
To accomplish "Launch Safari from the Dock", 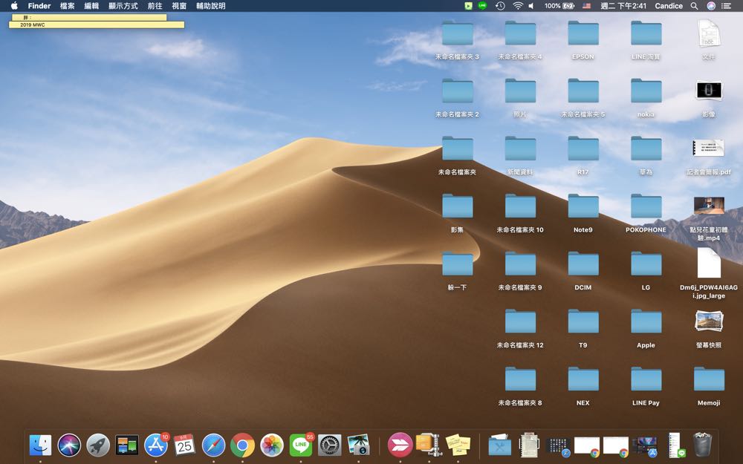I will [213, 445].
